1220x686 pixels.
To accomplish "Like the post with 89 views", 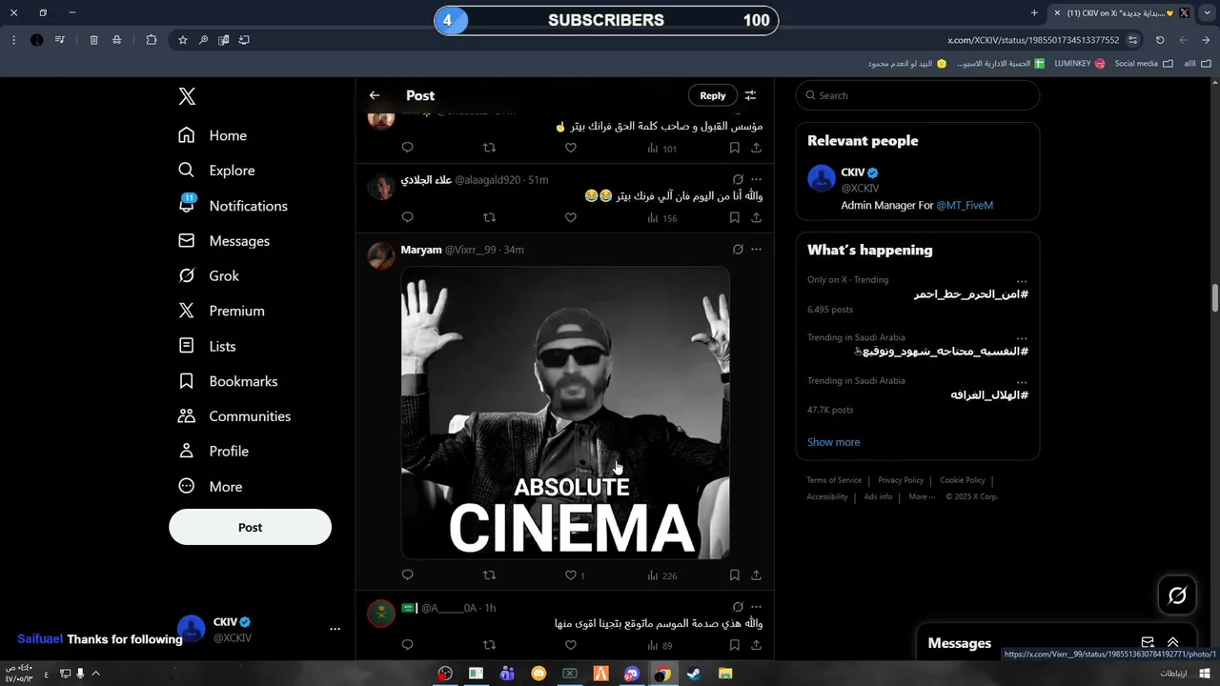I will 571,645.
